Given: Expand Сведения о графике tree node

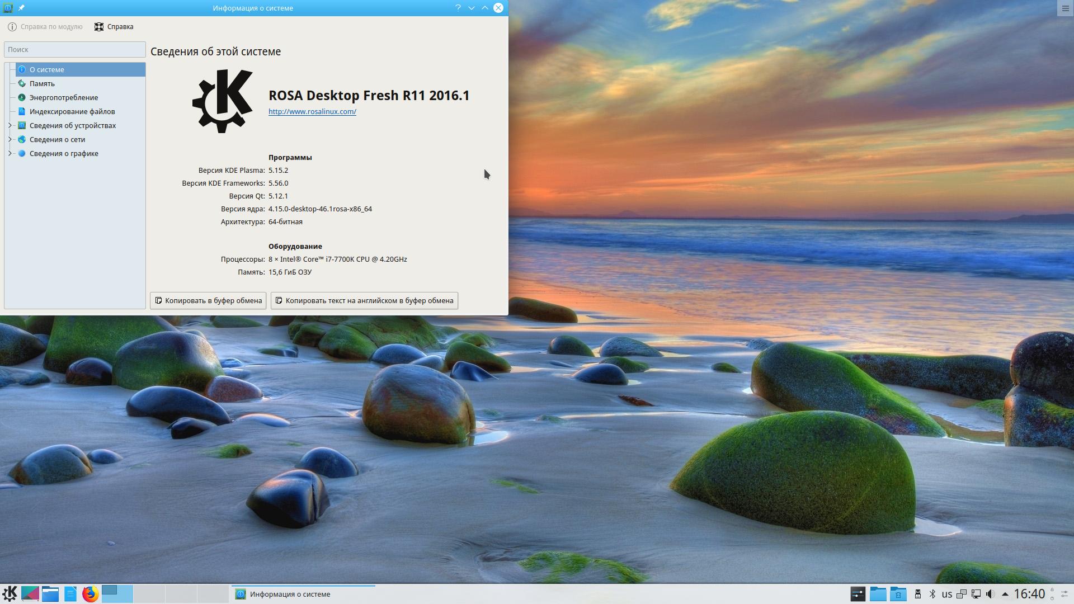Looking at the screenshot, I should (10, 153).
